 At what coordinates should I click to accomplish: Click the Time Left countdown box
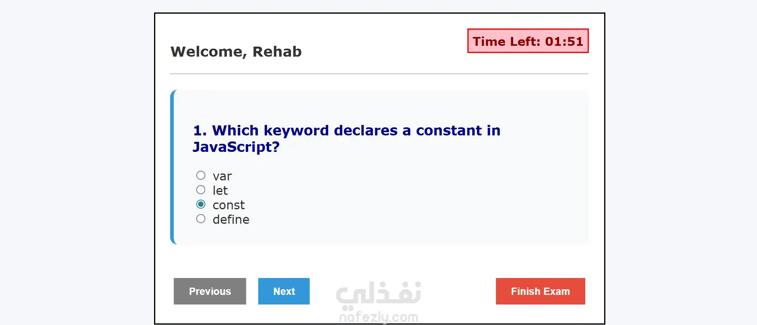(528, 41)
